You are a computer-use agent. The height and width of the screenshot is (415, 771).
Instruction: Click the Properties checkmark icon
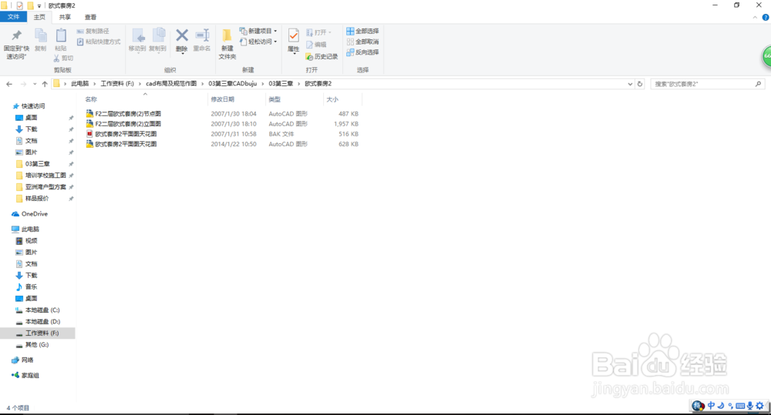point(294,36)
